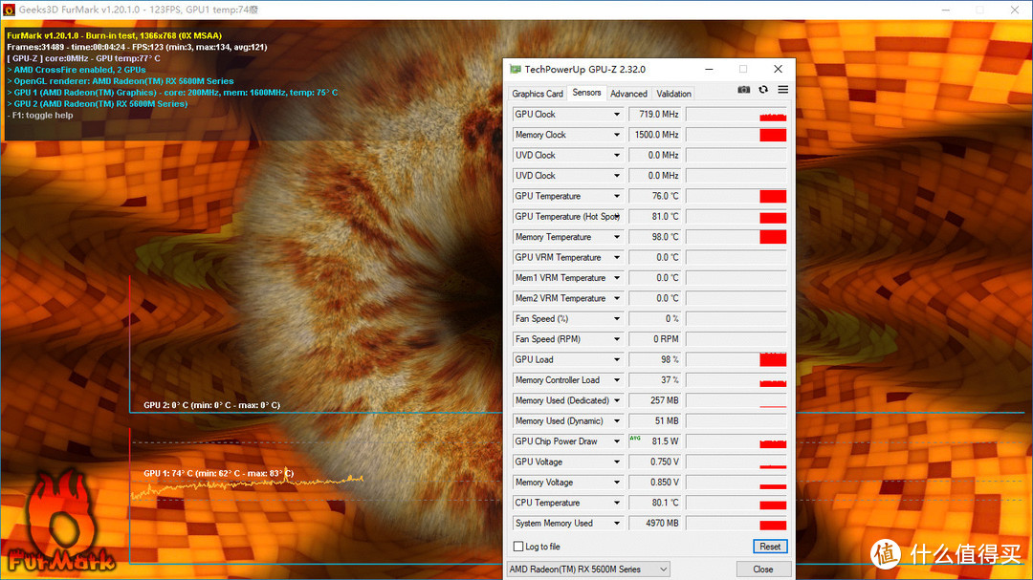Minimize the FurMark main window

(x=945, y=10)
